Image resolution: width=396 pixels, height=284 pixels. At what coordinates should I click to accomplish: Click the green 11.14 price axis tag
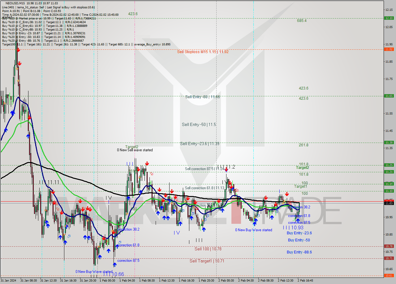[389, 184]
